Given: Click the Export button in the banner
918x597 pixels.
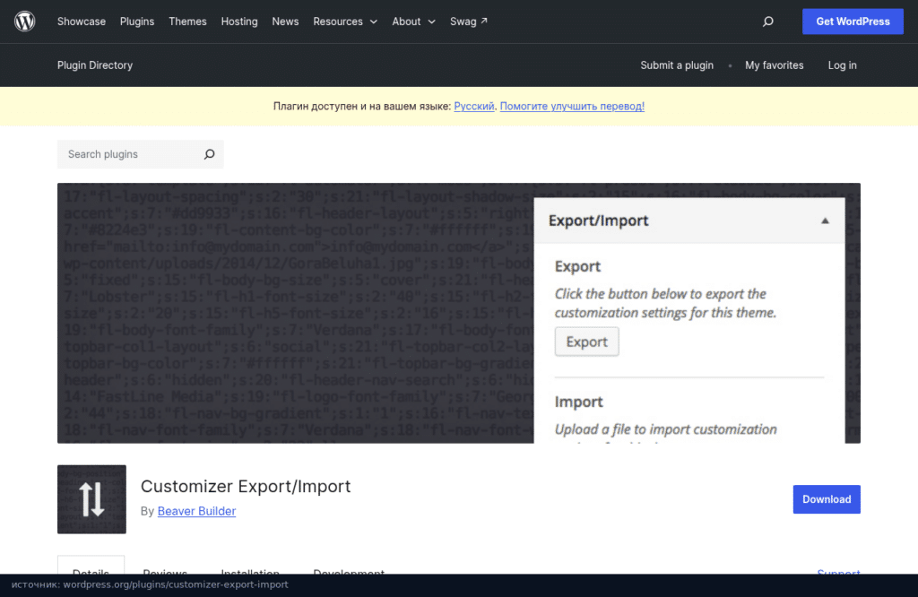Looking at the screenshot, I should pos(586,342).
